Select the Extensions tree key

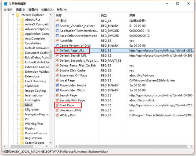32,76
